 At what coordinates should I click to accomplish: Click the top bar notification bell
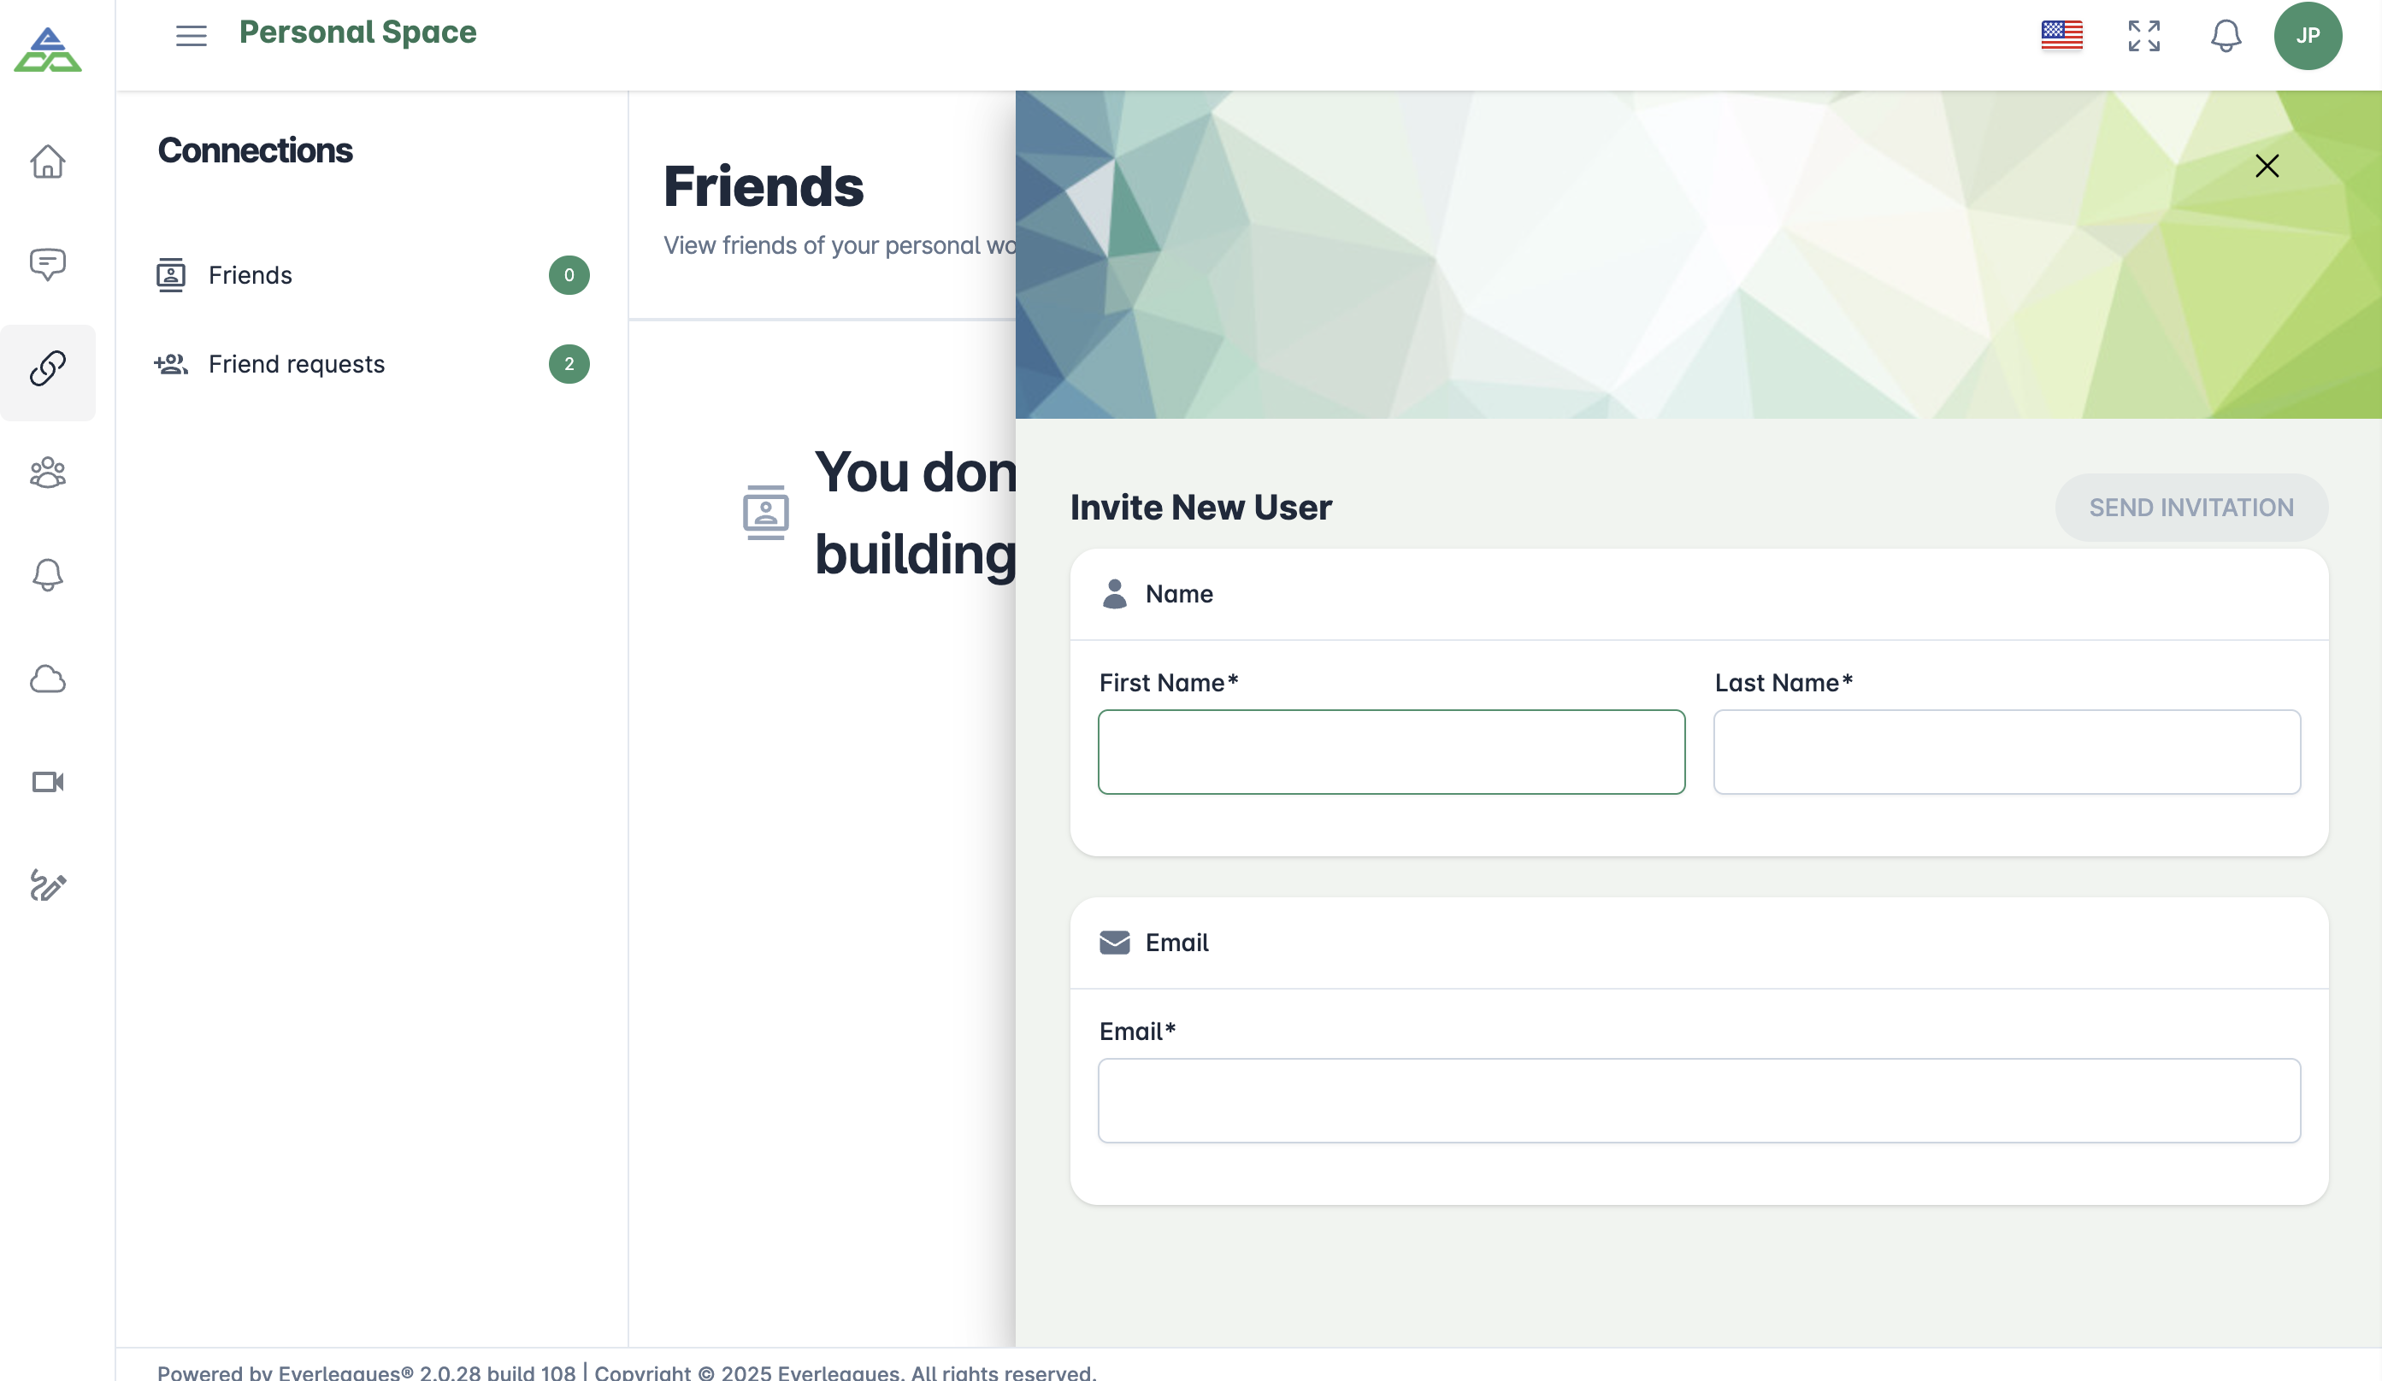point(2225,36)
